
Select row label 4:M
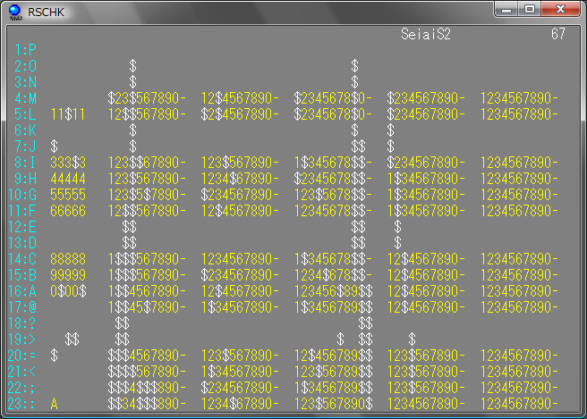(25, 98)
